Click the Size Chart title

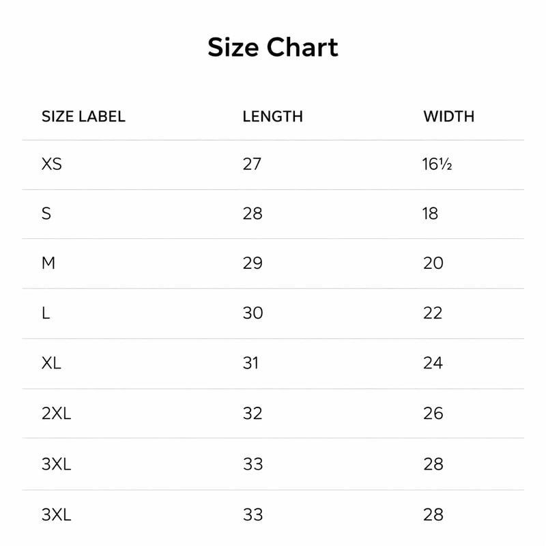click(273, 48)
